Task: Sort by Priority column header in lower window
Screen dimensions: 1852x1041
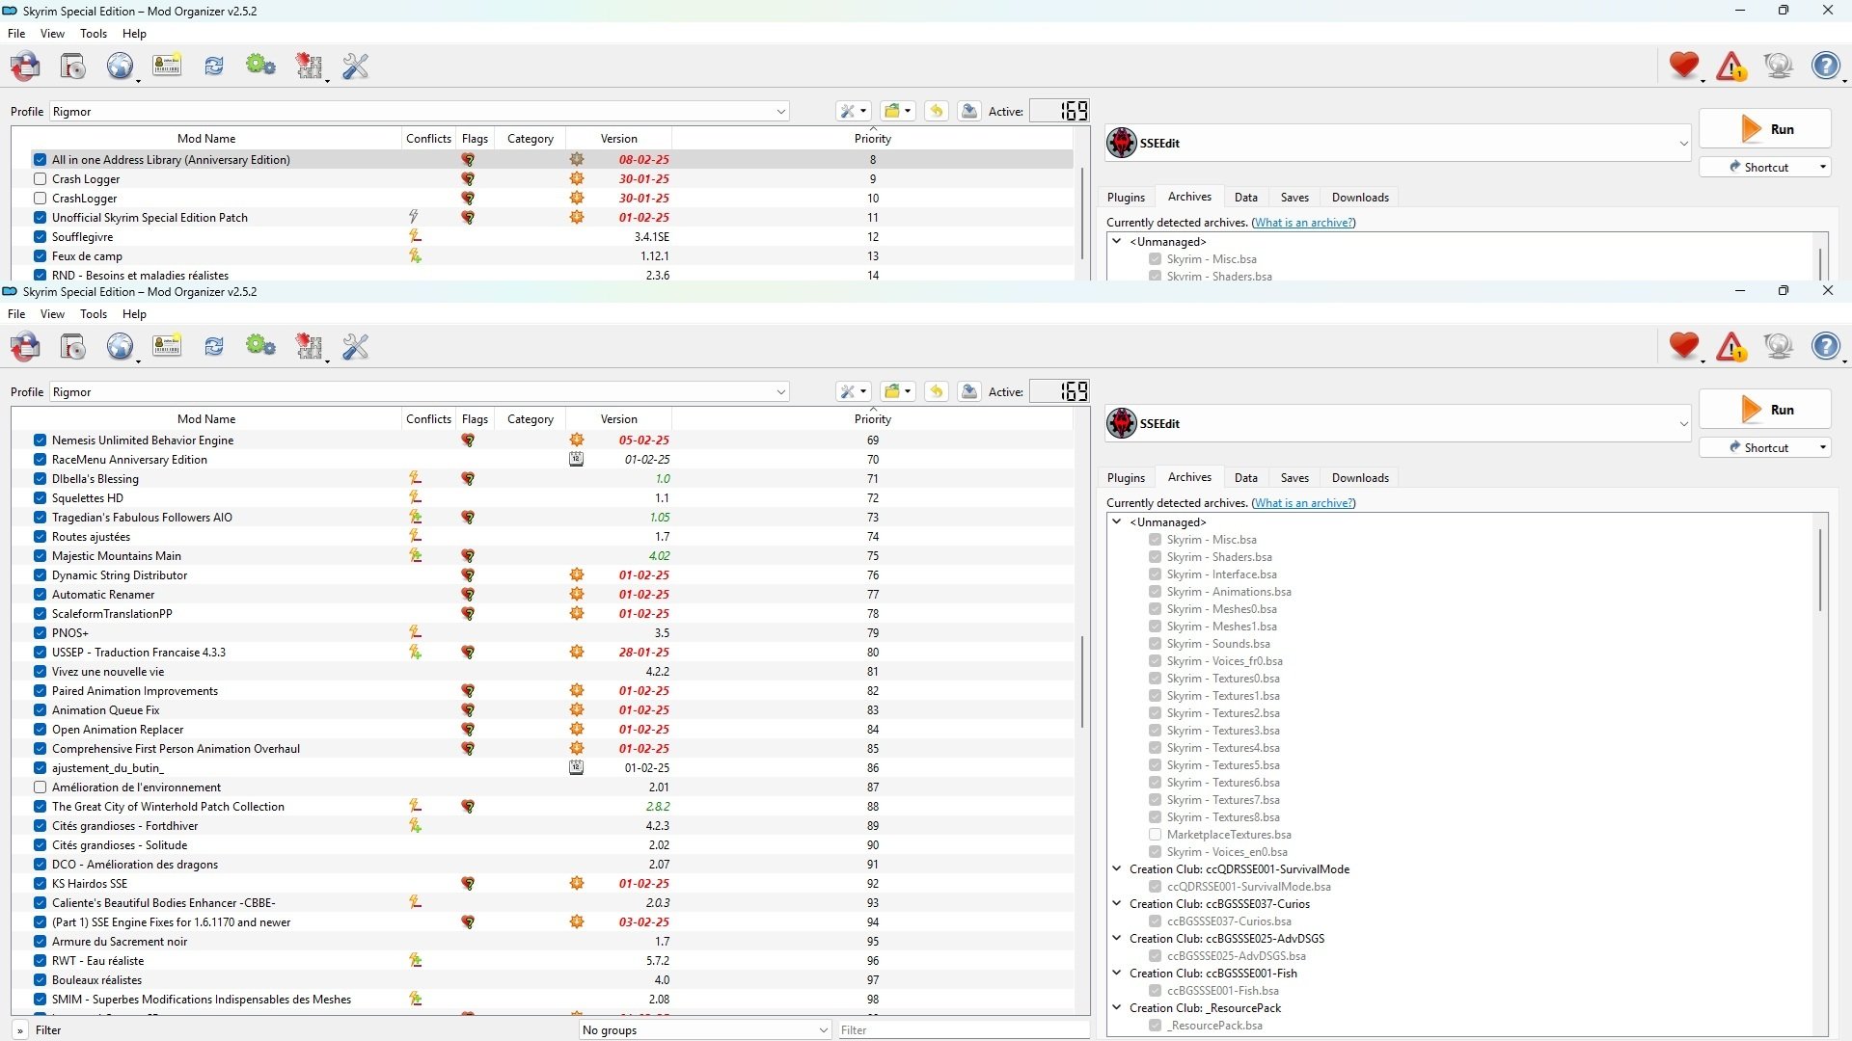Action: point(872,419)
